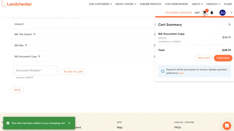Close the Cart Summary panel

[230, 25]
